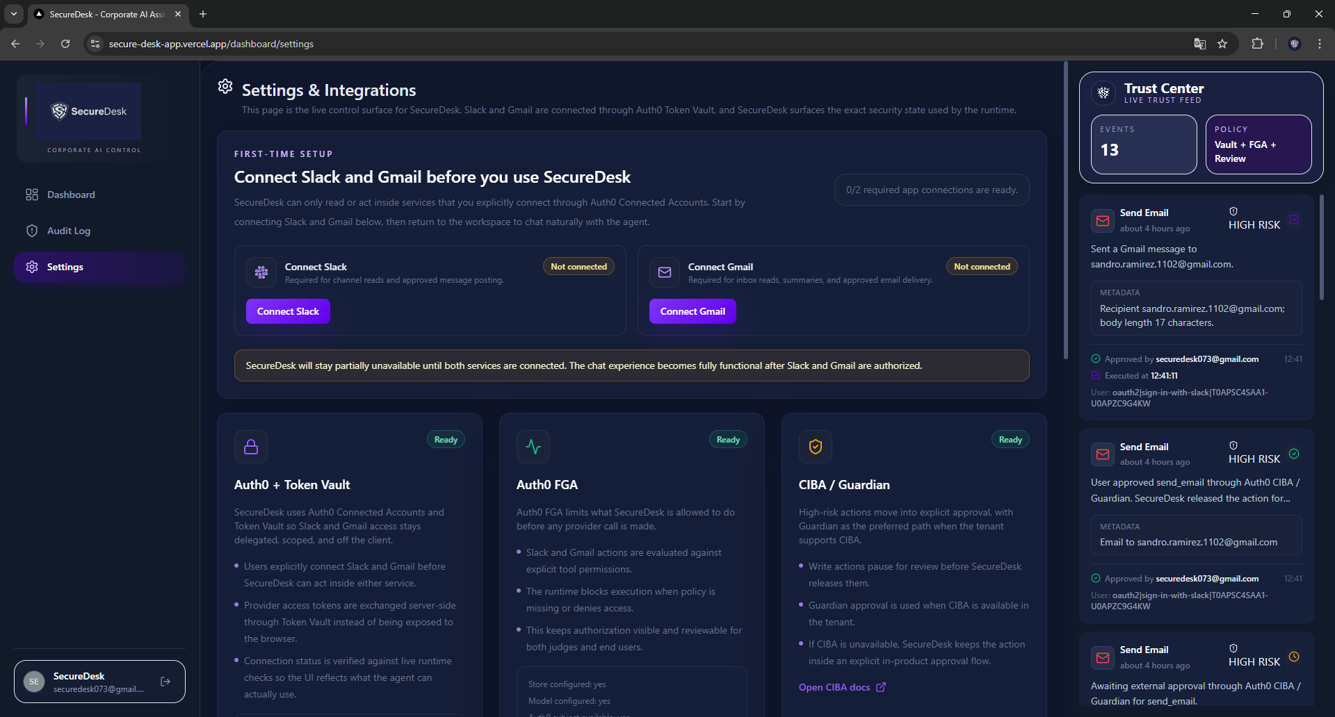The height and width of the screenshot is (717, 1335).
Task: Bookmark this page with the star icon
Action: (x=1222, y=44)
